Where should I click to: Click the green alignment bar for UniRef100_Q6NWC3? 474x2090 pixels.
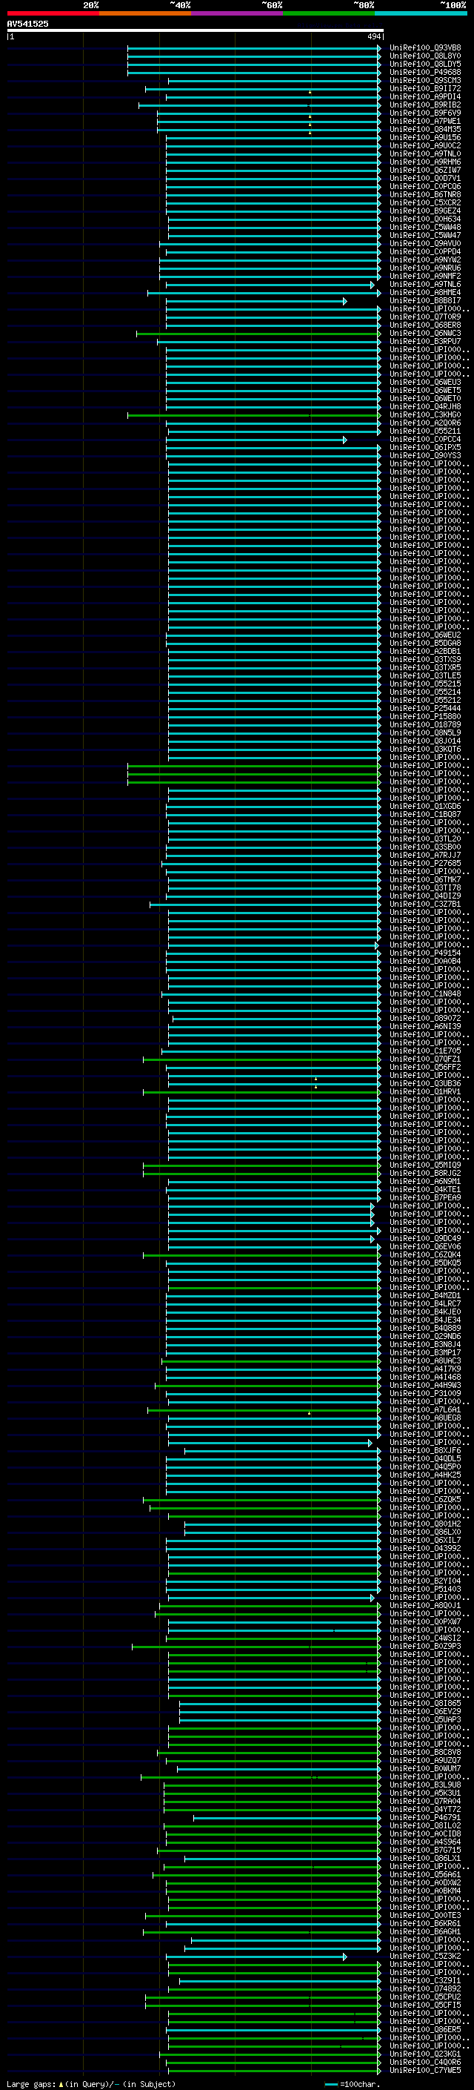(258, 334)
